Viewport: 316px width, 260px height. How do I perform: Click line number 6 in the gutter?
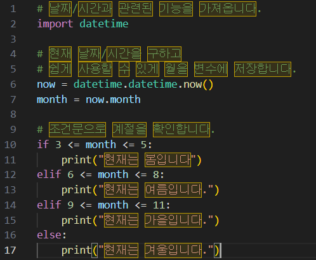[x=13, y=85]
